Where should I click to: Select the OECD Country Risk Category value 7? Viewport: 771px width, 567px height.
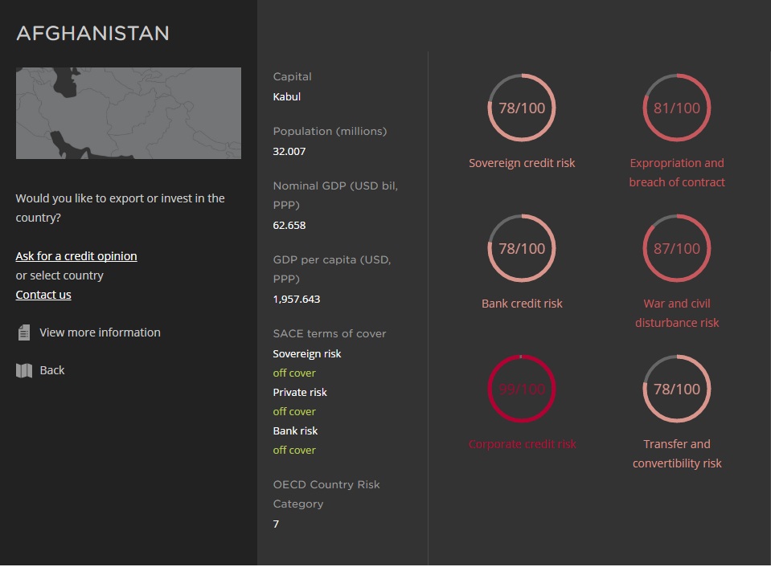pos(277,524)
